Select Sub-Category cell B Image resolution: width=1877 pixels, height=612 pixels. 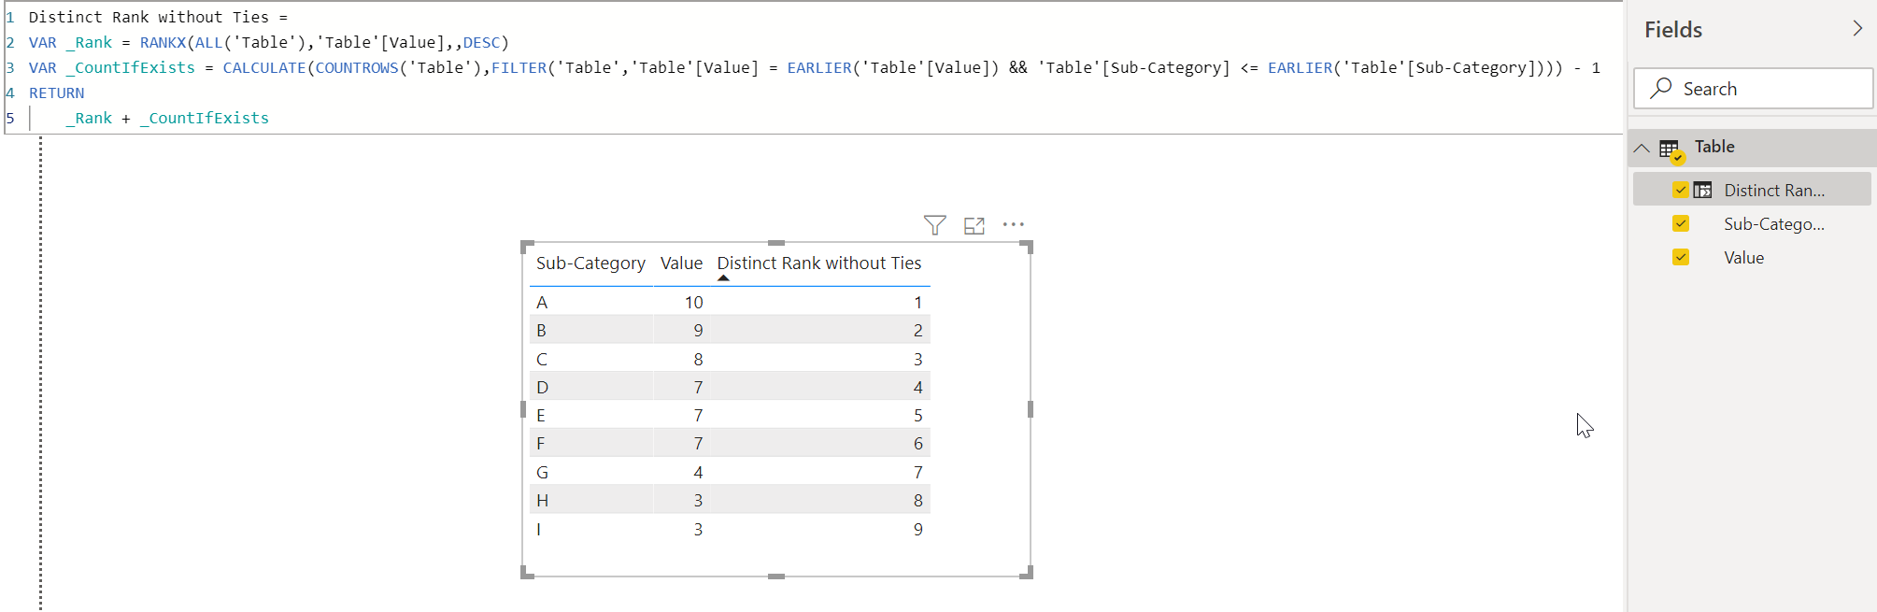(x=541, y=331)
